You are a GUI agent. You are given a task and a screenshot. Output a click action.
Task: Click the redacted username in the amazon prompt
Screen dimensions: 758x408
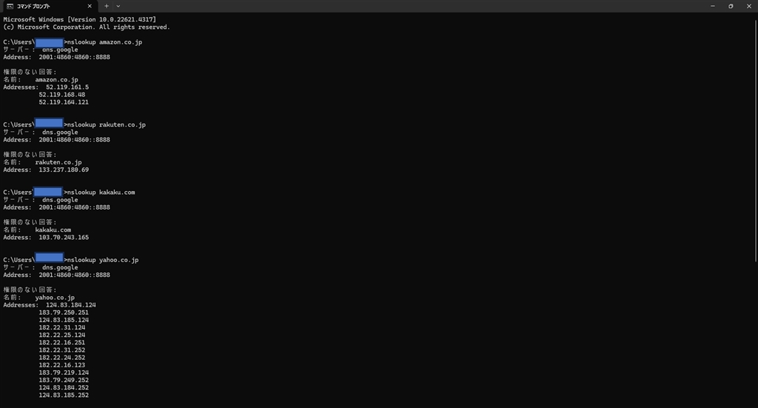[x=50, y=42]
